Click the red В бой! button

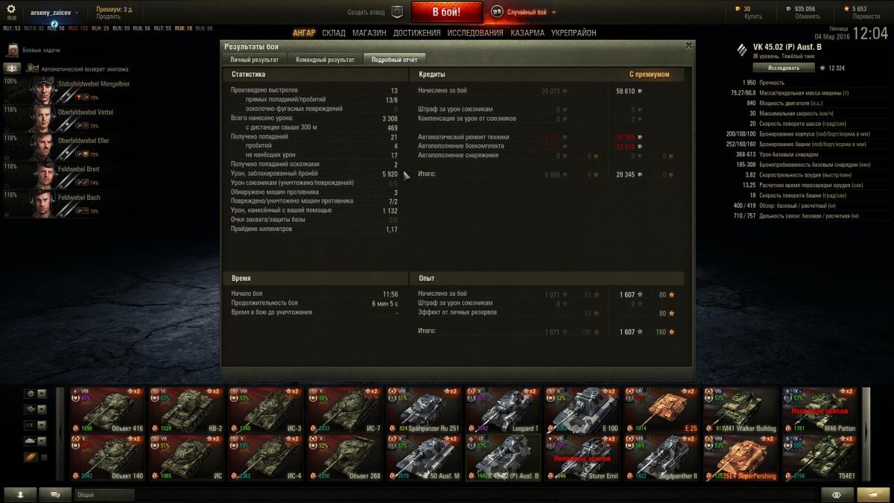pos(447,12)
